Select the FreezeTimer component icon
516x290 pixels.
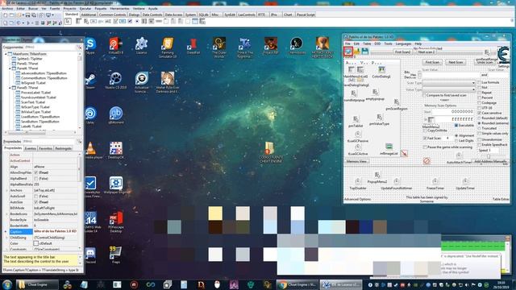pyautogui.click(x=435, y=181)
